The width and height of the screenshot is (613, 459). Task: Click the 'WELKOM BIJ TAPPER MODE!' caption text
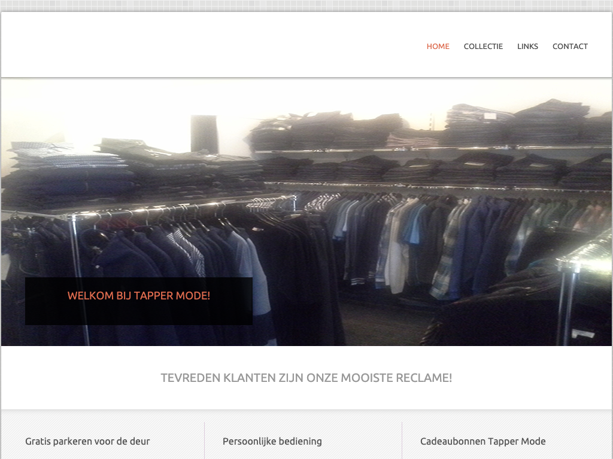pyautogui.click(x=139, y=296)
